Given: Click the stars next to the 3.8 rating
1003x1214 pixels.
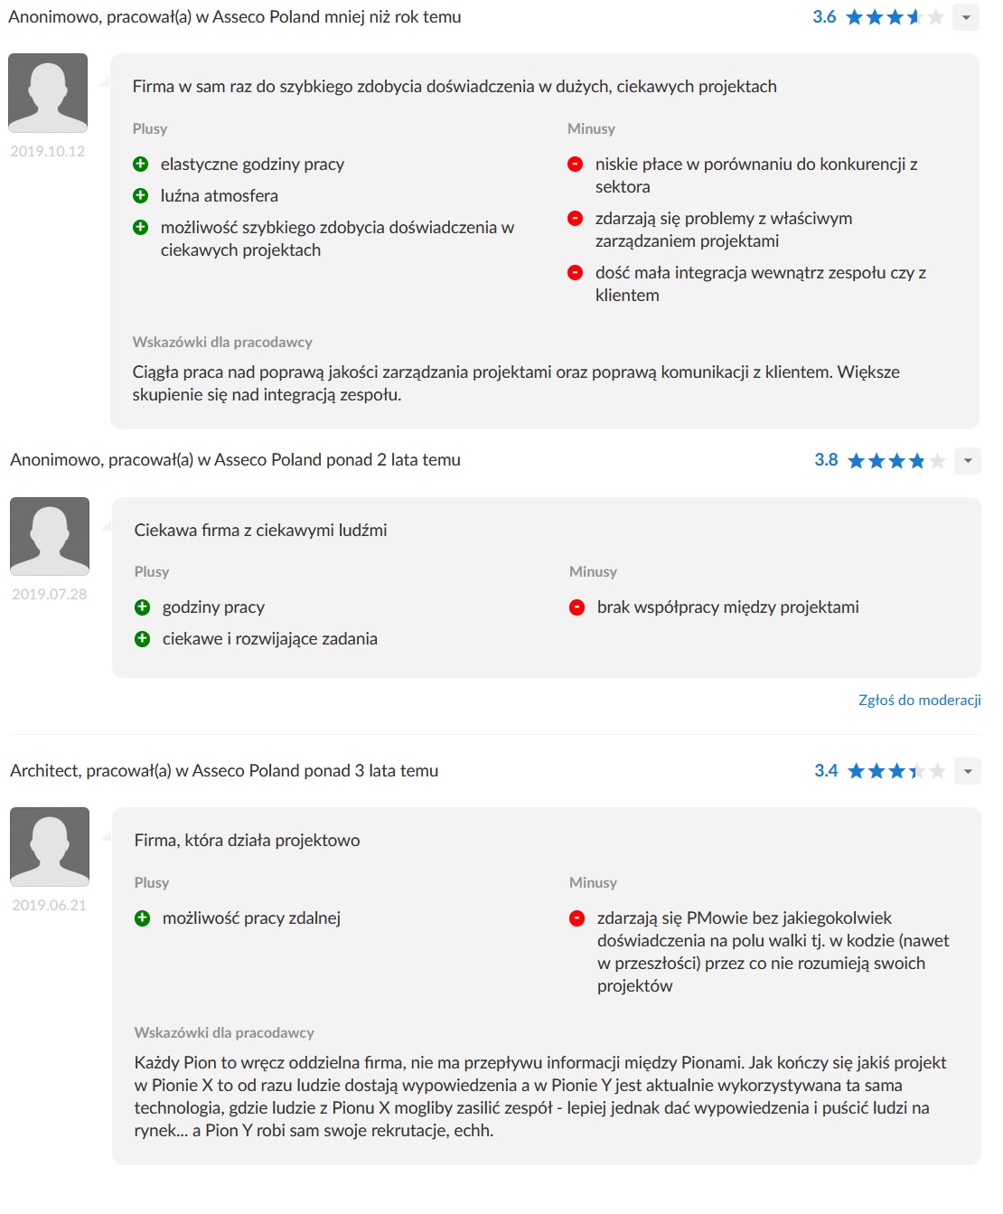Looking at the screenshot, I should [x=895, y=461].
